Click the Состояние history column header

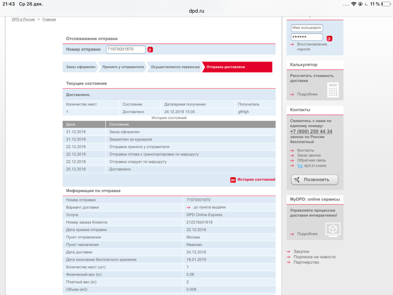point(191,124)
